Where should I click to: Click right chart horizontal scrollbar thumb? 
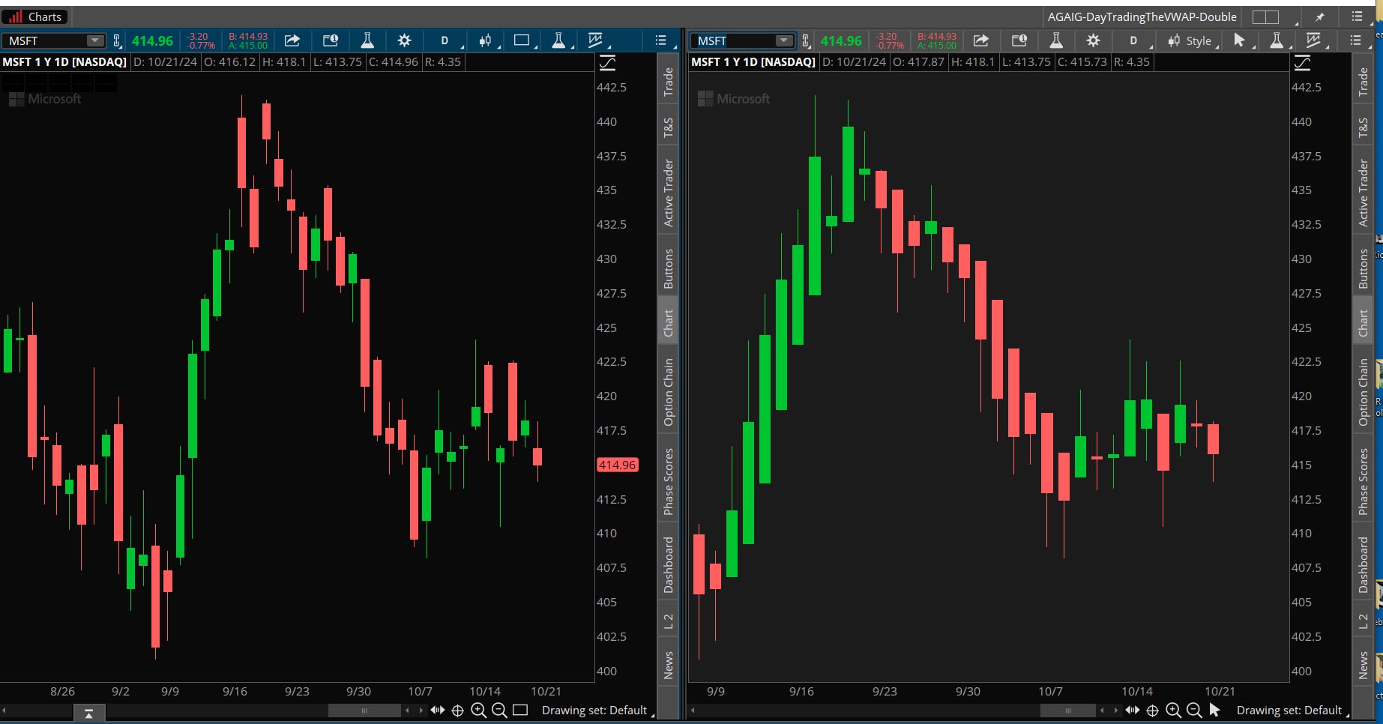coord(1067,711)
